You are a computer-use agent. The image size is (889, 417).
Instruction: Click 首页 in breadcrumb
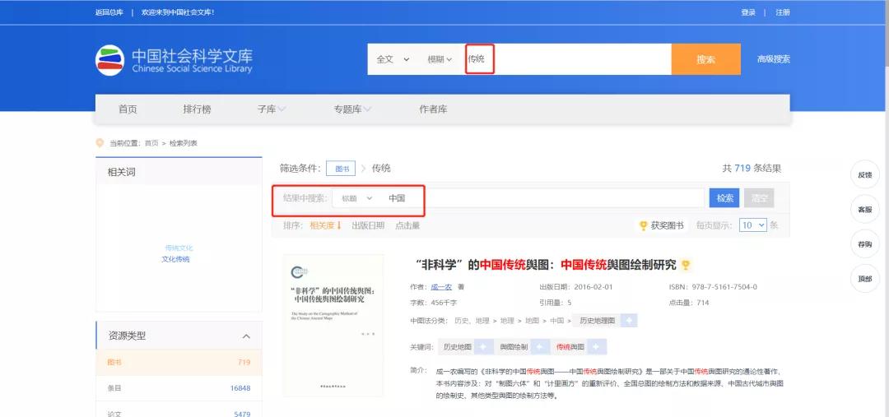[151, 143]
